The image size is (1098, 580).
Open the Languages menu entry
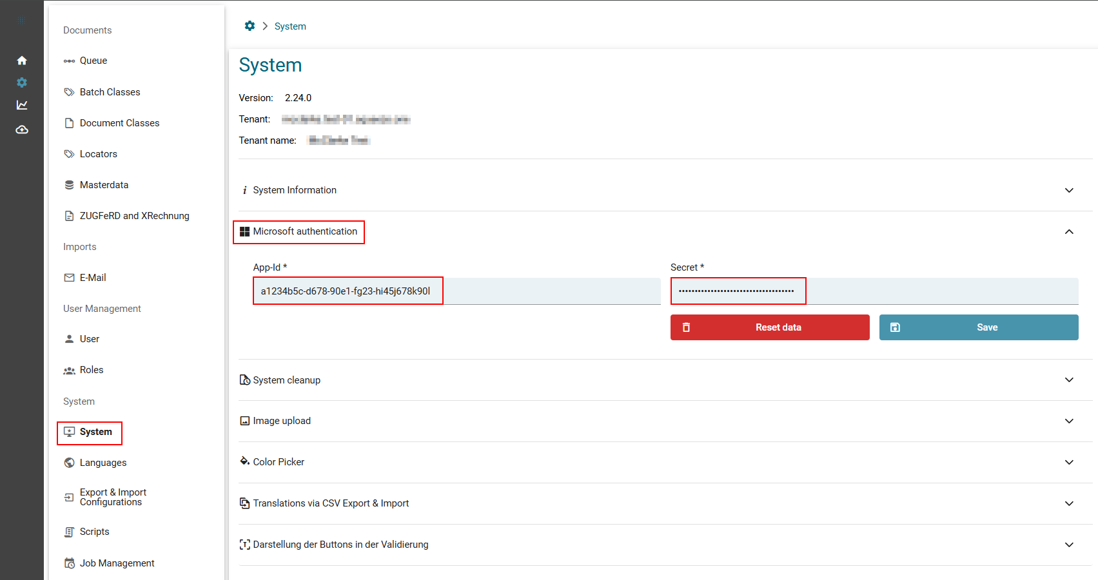(x=103, y=463)
